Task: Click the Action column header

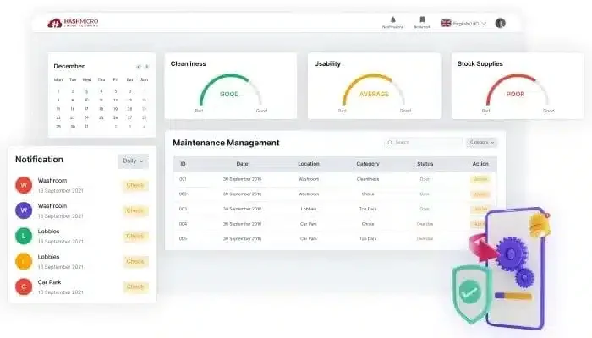Action: (x=480, y=164)
